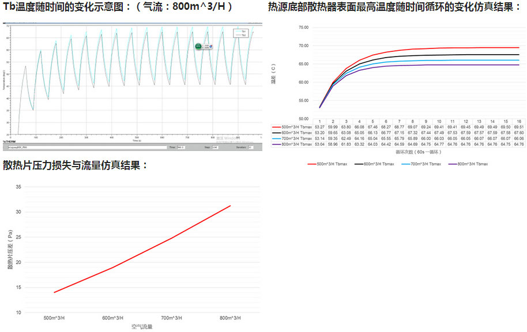Click the 空气流量 axis title
527x332 pixels.
point(142,327)
